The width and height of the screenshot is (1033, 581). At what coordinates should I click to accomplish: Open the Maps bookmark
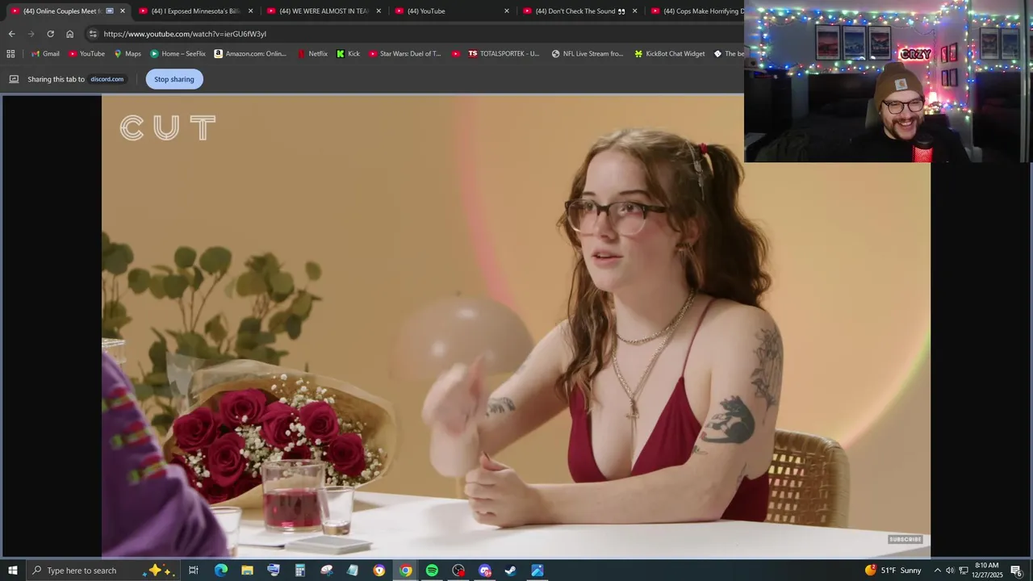click(128, 54)
